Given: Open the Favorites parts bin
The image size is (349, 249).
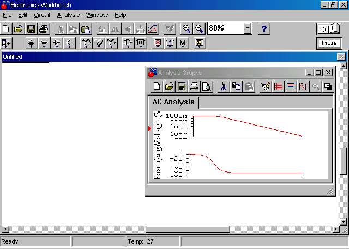Looking at the screenshot, I should [6, 43].
